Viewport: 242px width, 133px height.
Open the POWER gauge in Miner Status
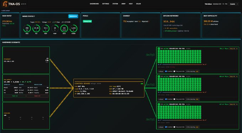click(73, 28)
